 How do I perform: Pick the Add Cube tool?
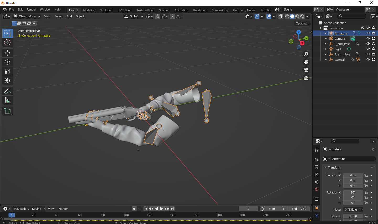coord(7,111)
